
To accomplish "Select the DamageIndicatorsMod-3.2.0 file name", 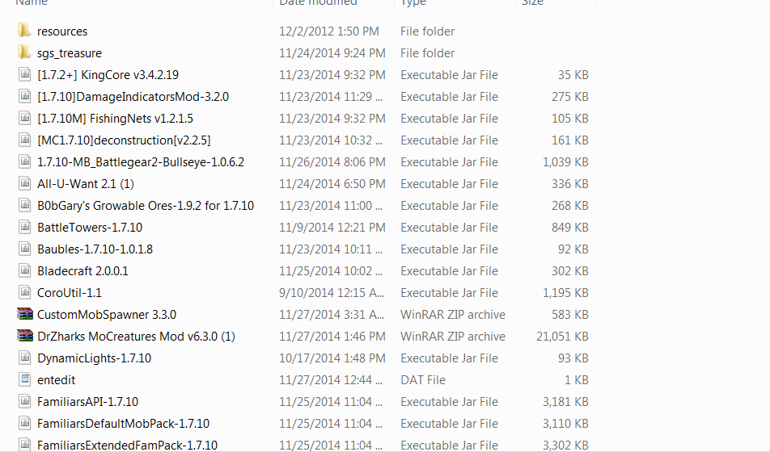I will [x=133, y=97].
